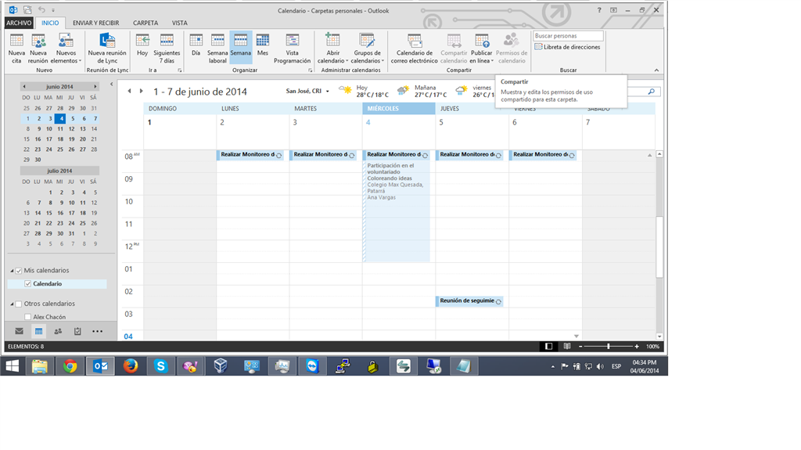
Task: Switch to Mail in navigation bar
Action: click(20, 331)
